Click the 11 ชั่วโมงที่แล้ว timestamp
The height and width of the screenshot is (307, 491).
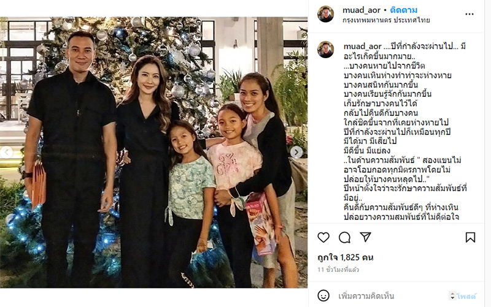(x=338, y=270)
